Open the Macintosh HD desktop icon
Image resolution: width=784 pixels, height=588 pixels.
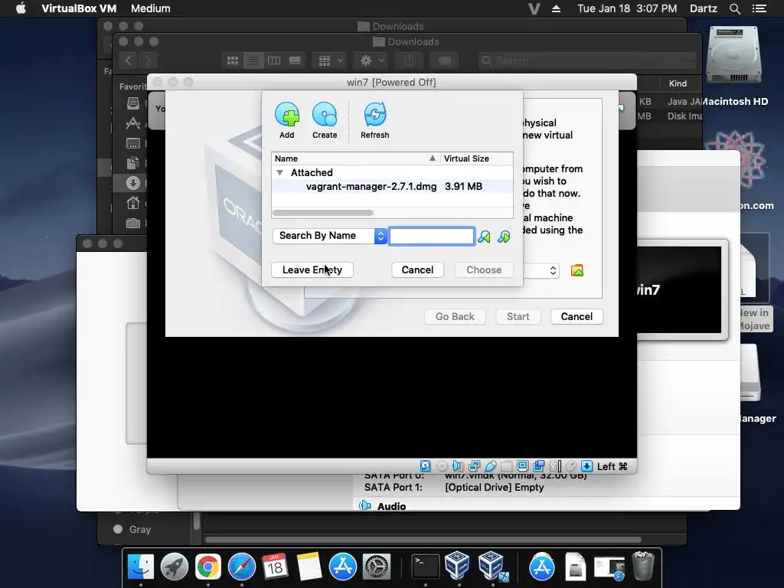734,57
